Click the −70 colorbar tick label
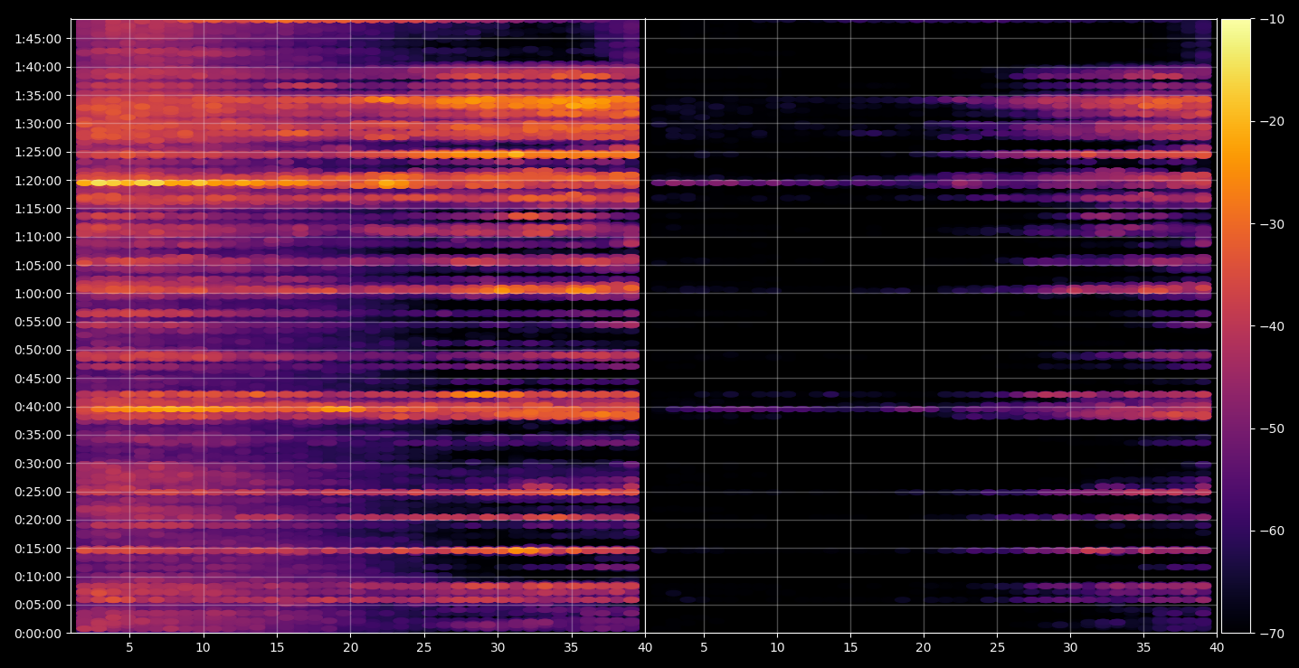 click(1271, 634)
